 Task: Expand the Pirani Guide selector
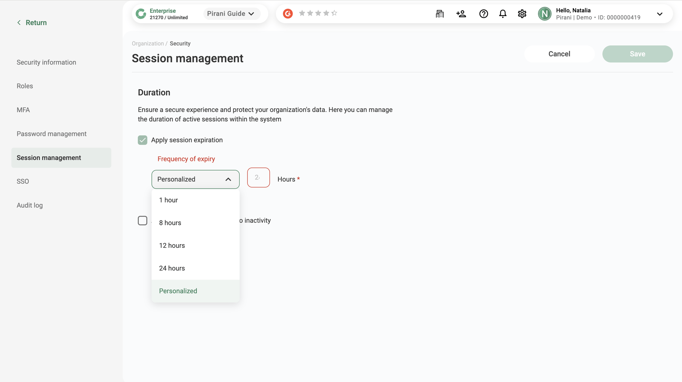tap(232, 14)
